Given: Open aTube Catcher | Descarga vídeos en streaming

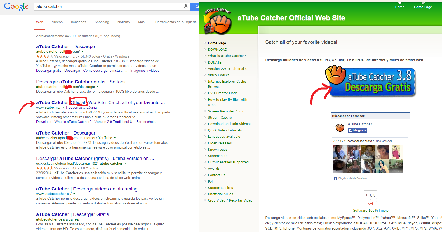Looking at the screenshot, I should [x=87, y=189].
